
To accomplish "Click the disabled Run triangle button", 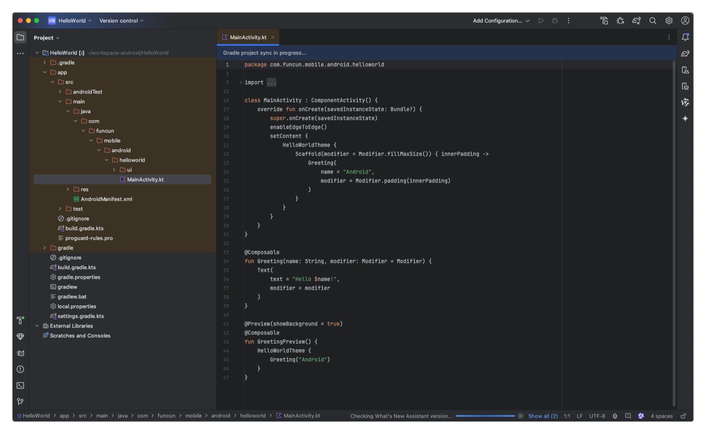I will point(541,21).
